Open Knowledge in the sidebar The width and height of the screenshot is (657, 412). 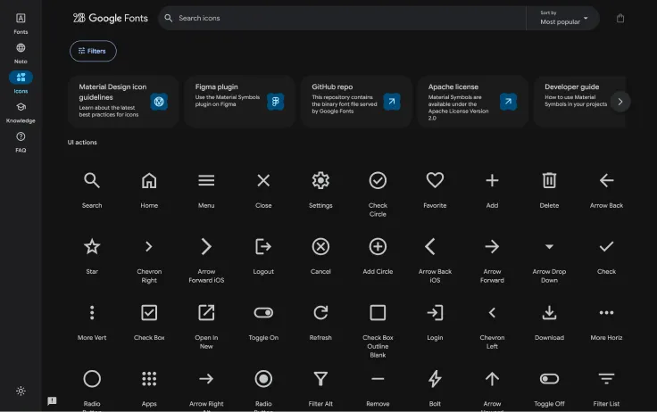click(x=21, y=112)
